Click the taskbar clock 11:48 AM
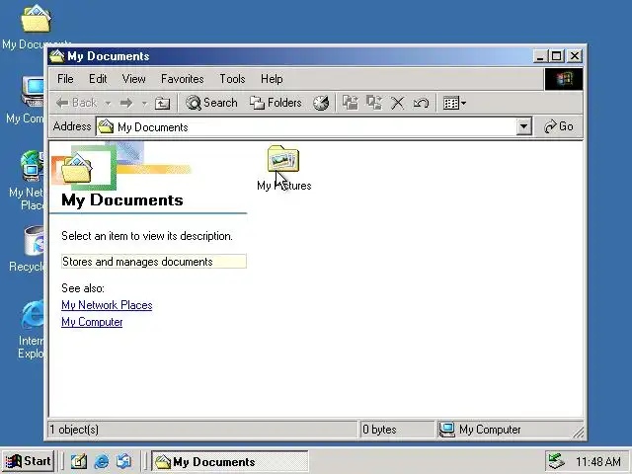The image size is (632, 474). [598, 461]
